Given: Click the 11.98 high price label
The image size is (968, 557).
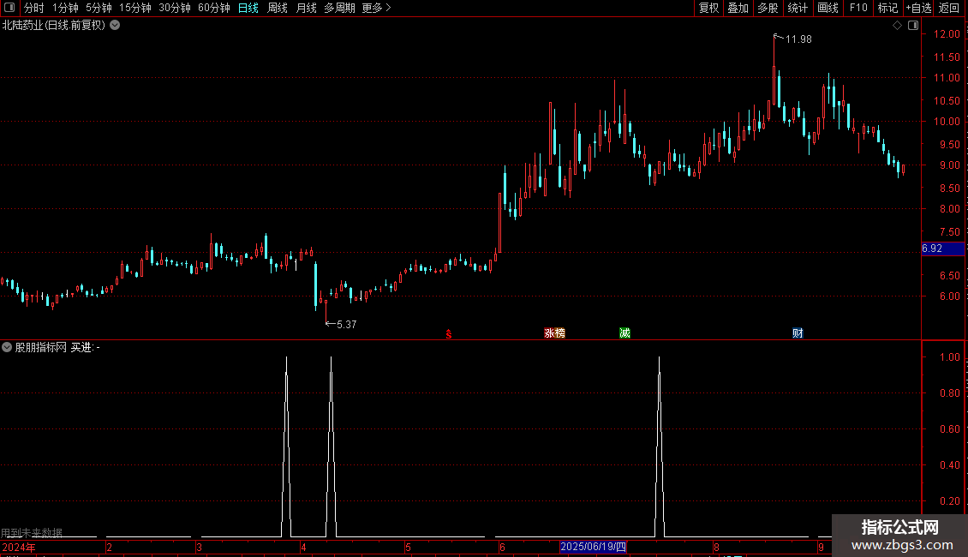Looking at the screenshot, I should [x=798, y=39].
